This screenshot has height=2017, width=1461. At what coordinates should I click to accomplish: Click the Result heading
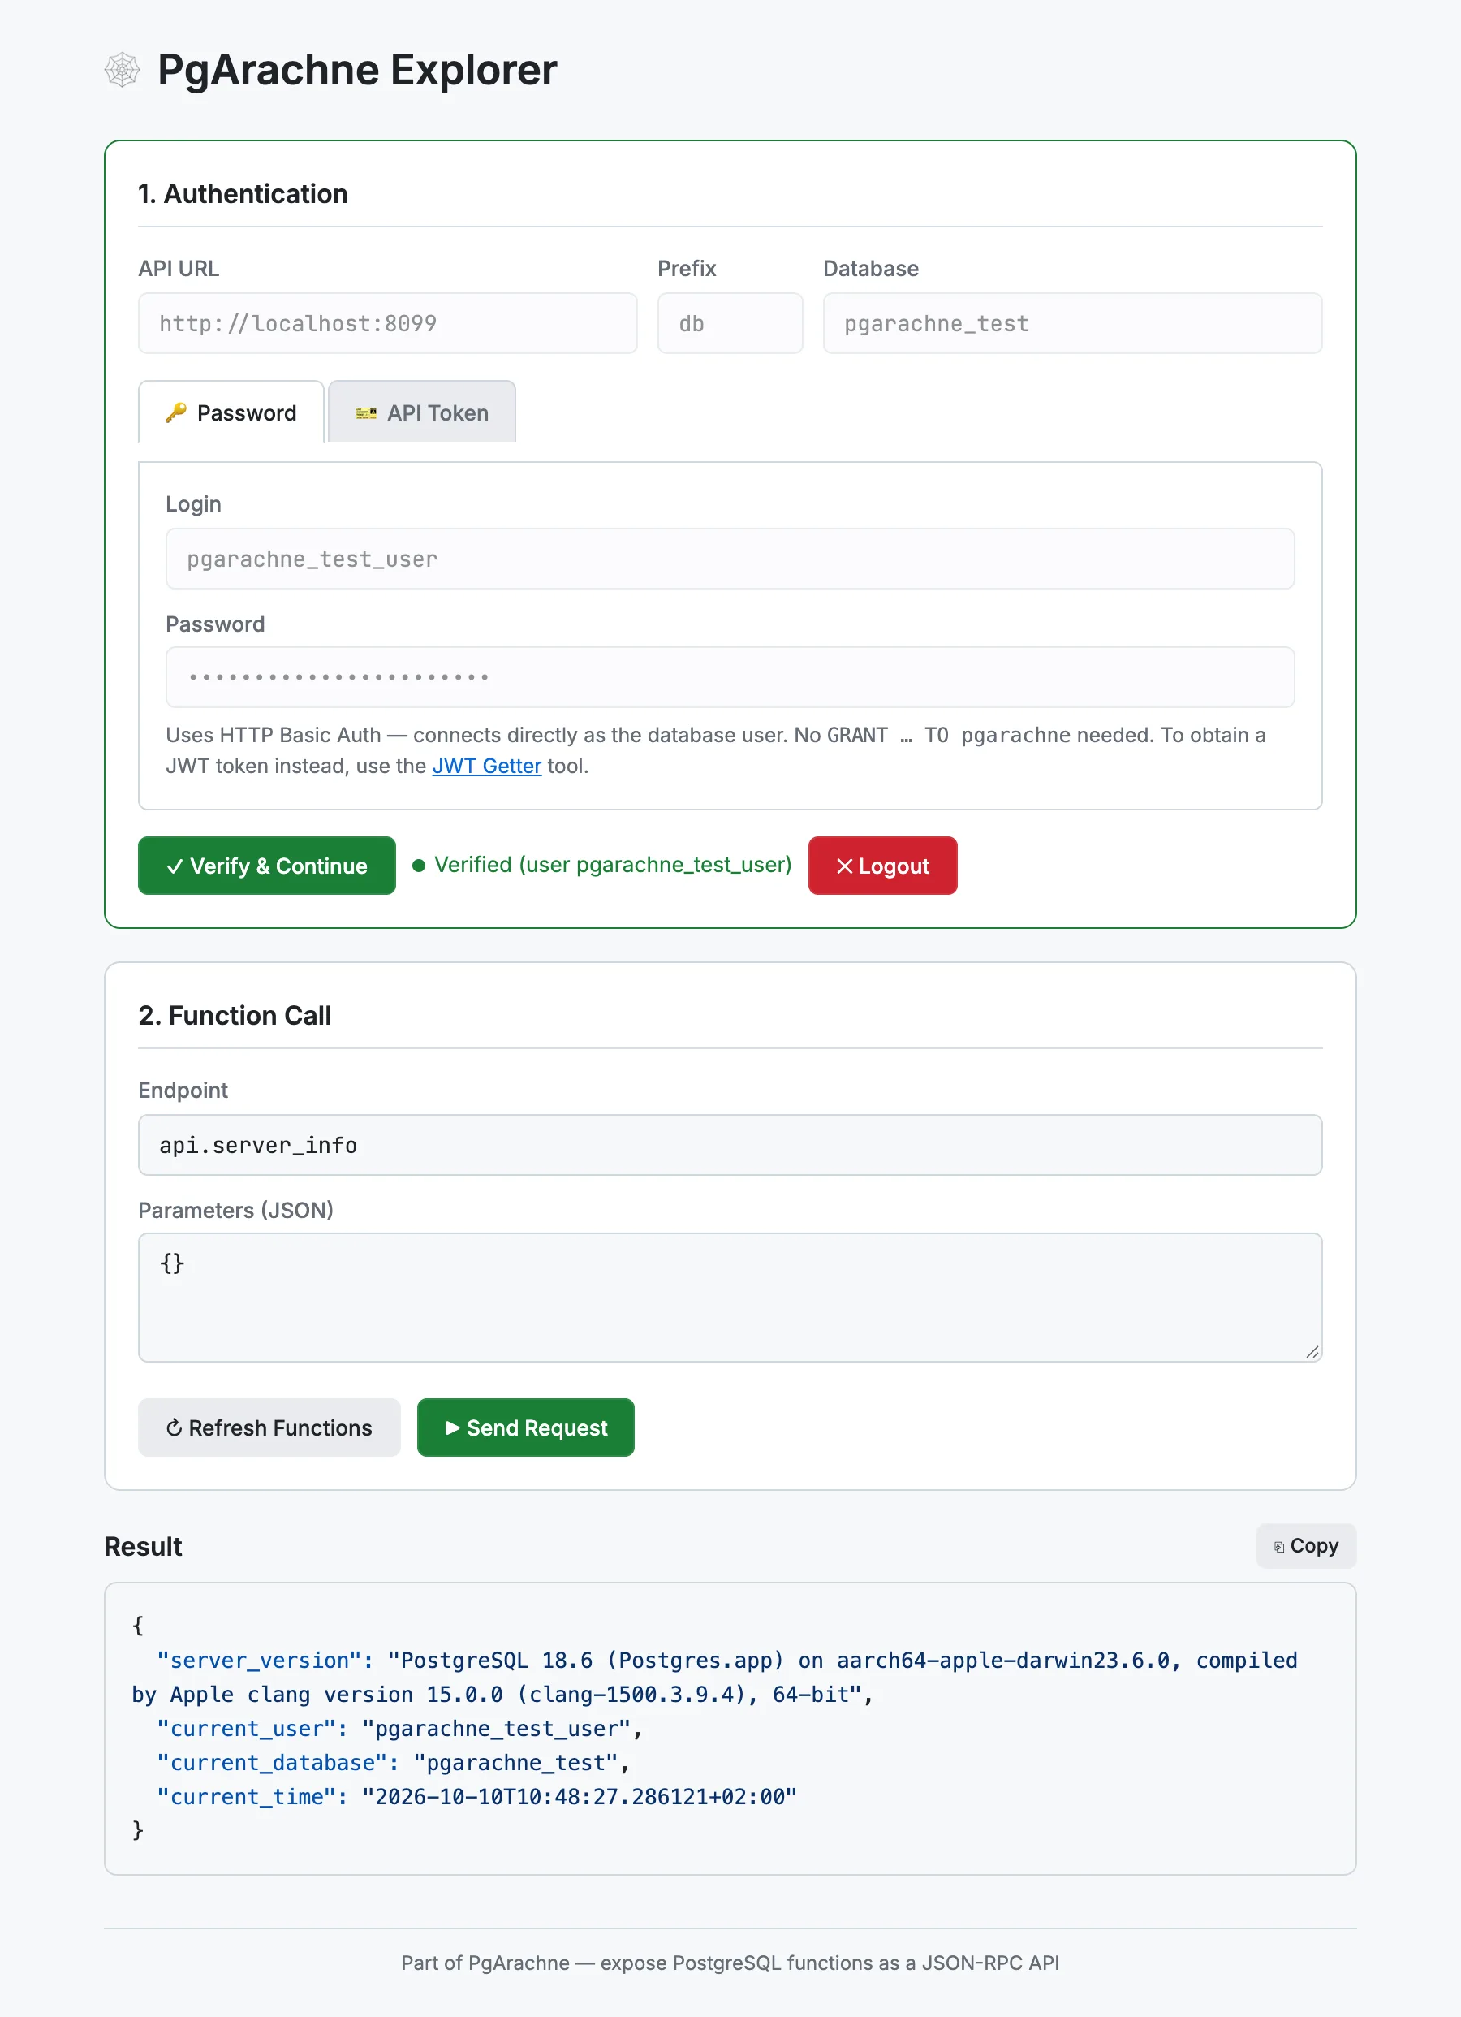[x=143, y=1547]
